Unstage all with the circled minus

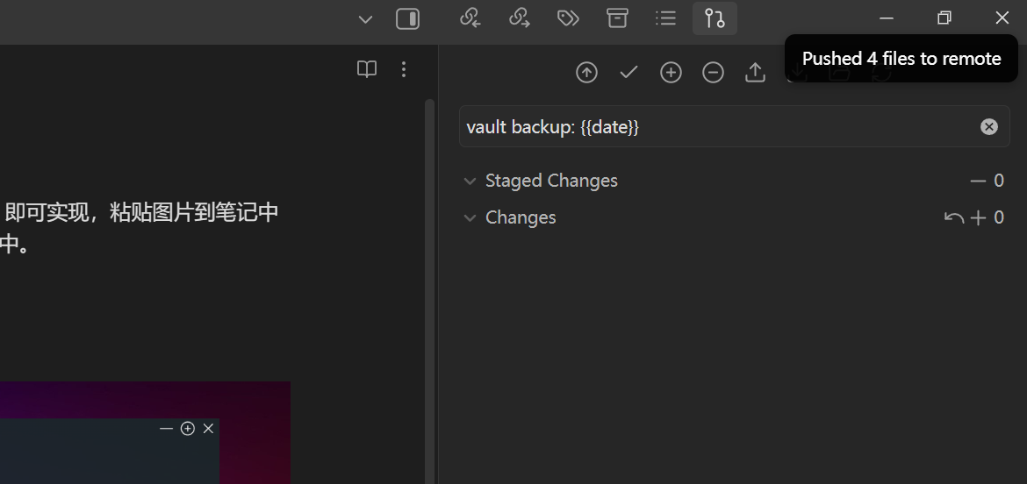pyautogui.click(x=713, y=73)
